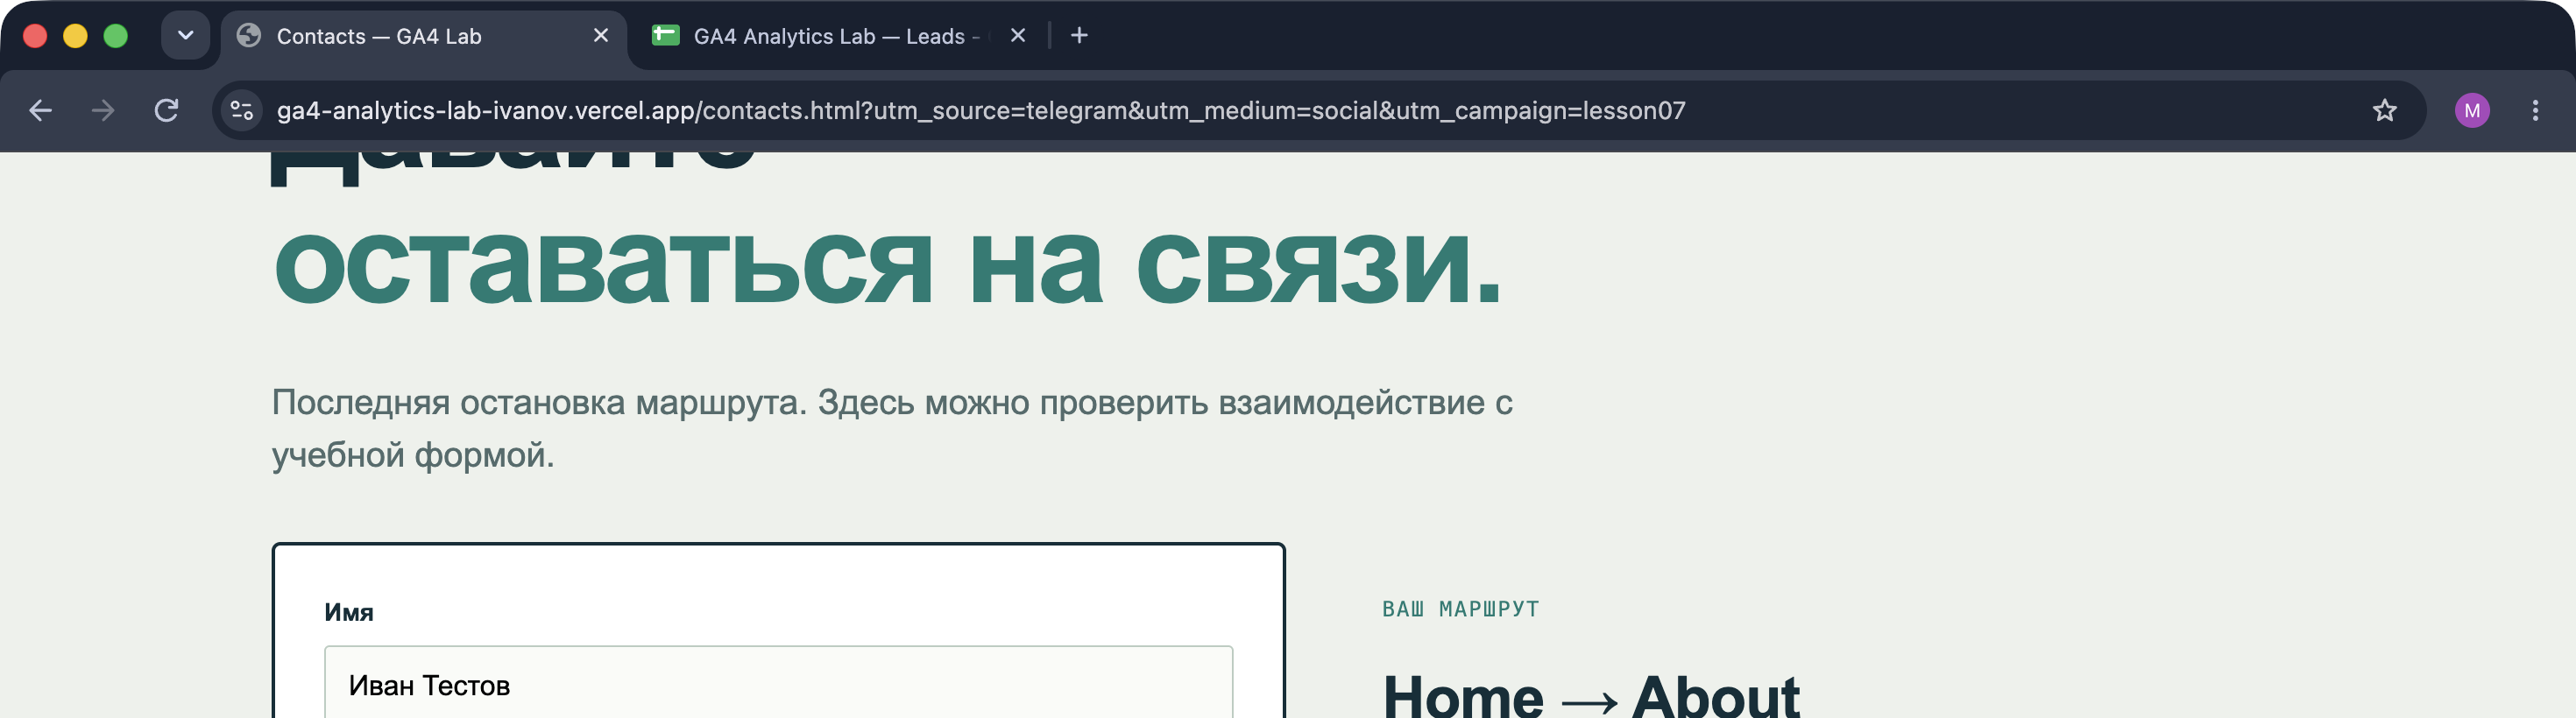Click the yellow minimize window button
2576x718 pixels.
click(75, 36)
